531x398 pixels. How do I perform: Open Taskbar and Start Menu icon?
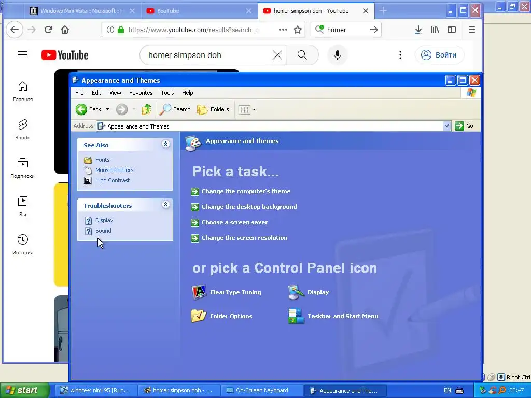333,316
